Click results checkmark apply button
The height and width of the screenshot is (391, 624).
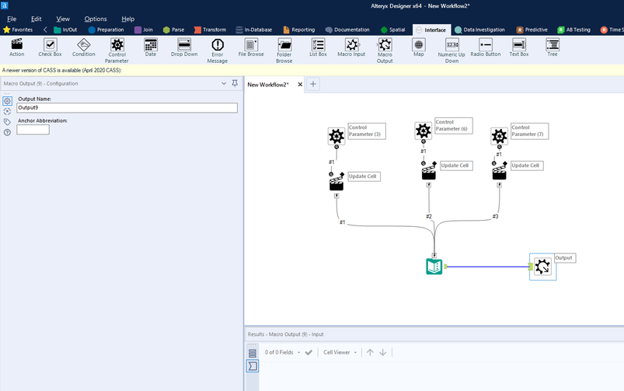pyautogui.click(x=309, y=352)
